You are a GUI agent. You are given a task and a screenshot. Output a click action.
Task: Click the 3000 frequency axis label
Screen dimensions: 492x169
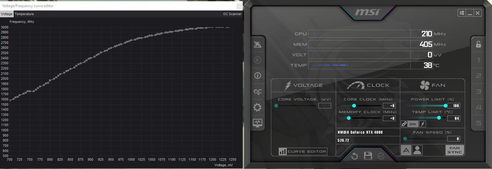[4, 27]
